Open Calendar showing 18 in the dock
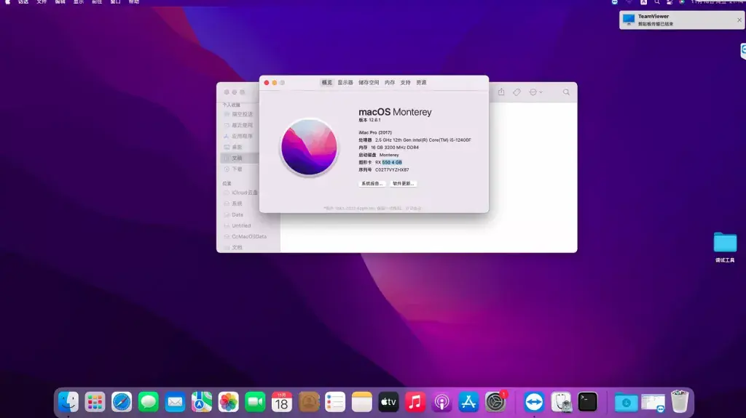This screenshot has height=418, width=746. [282, 402]
